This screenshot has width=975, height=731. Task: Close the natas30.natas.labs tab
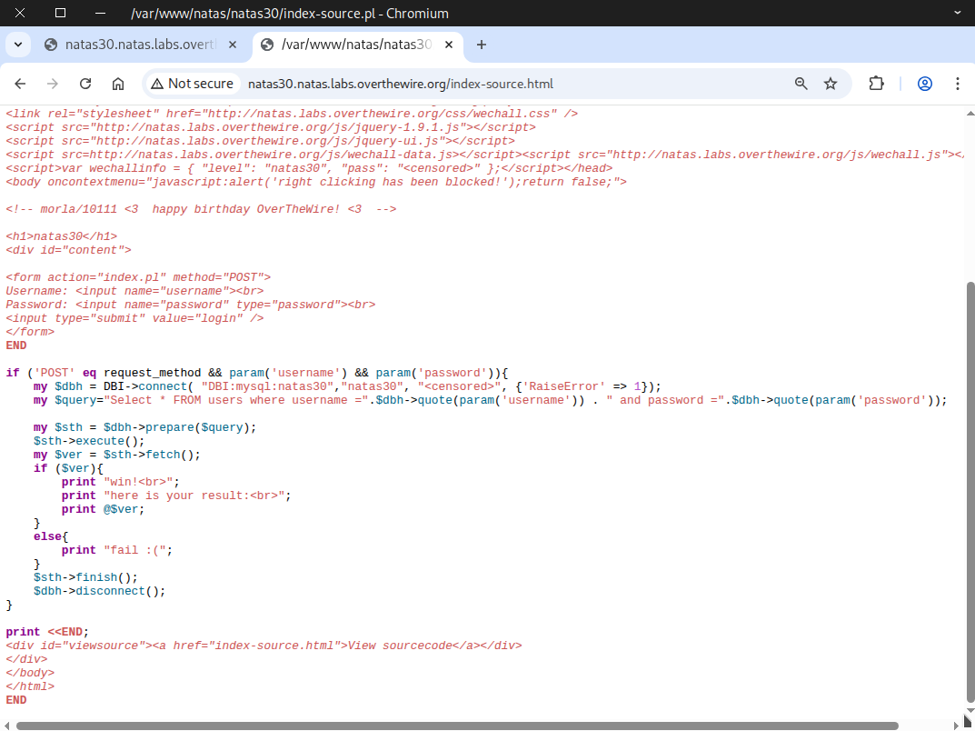(233, 45)
